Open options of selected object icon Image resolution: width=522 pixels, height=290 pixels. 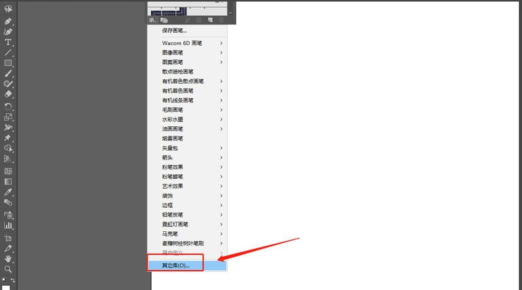[199, 20]
